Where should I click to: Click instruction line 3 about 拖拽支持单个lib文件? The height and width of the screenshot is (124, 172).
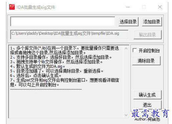tap(56, 62)
